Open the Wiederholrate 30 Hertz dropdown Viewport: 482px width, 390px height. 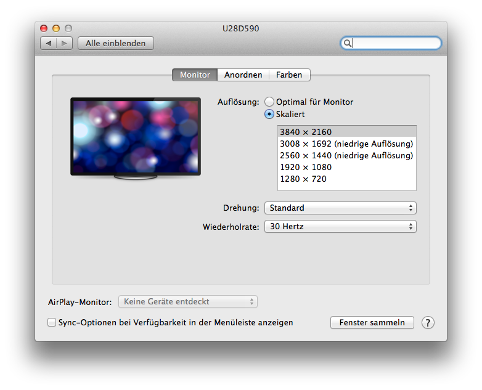pyautogui.click(x=340, y=227)
